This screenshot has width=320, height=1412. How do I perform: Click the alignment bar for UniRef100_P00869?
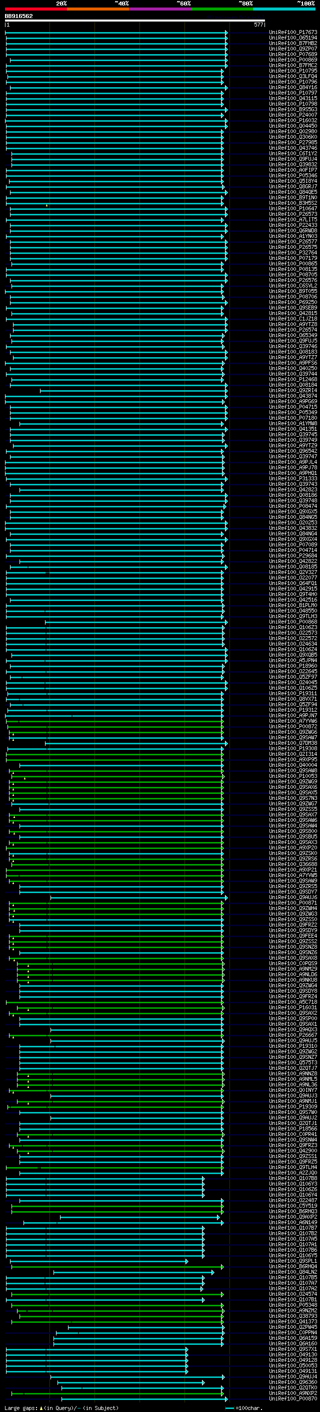(x=117, y=60)
